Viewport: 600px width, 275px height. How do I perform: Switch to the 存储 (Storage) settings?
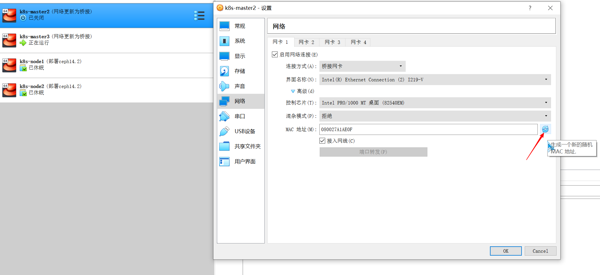point(239,71)
